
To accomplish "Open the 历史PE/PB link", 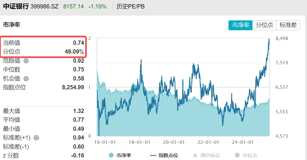I will (130, 6).
